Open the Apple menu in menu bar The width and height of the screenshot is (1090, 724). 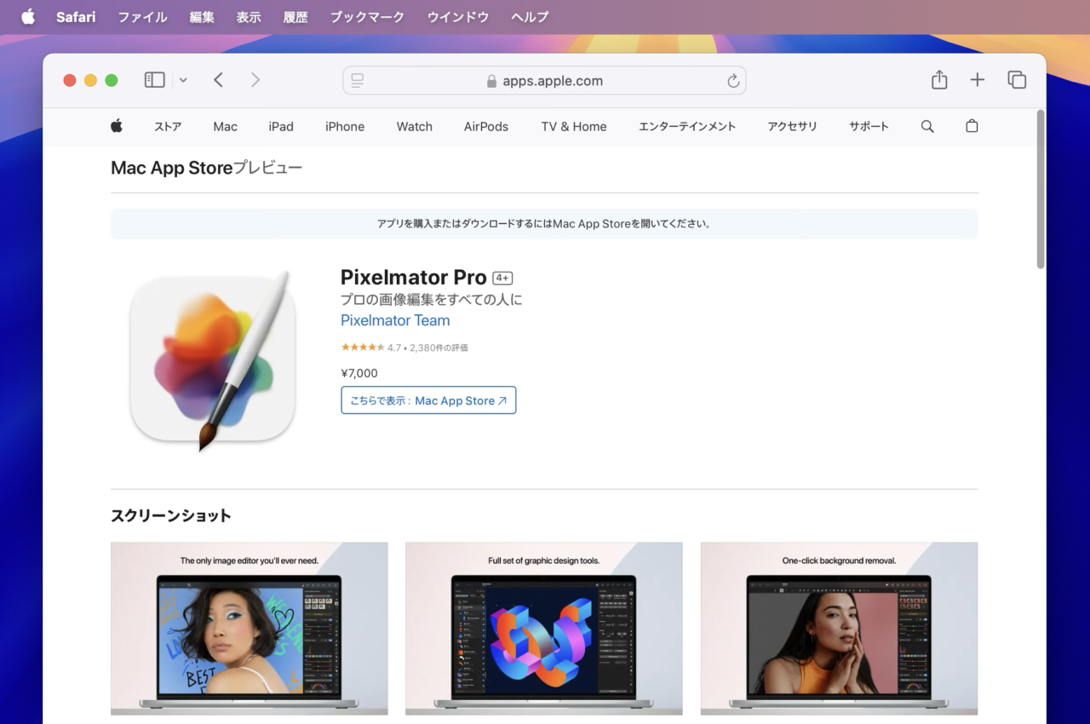[28, 17]
